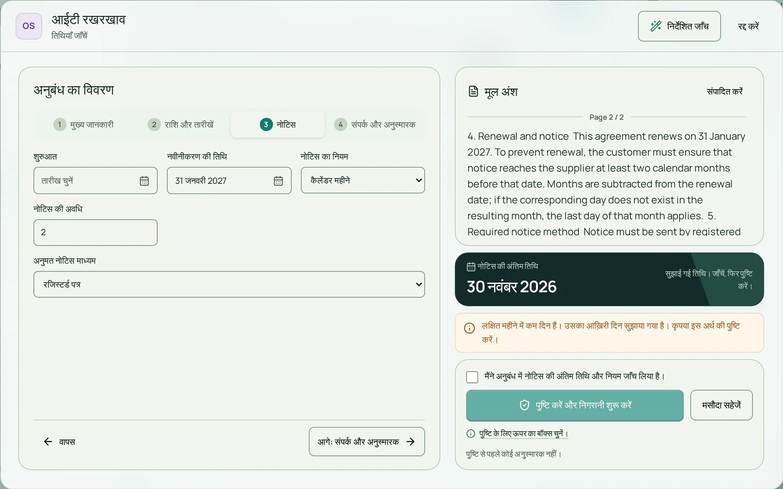
Task: Click the शुरुआत तारीख चुनें date field
Action: coord(95,181)
